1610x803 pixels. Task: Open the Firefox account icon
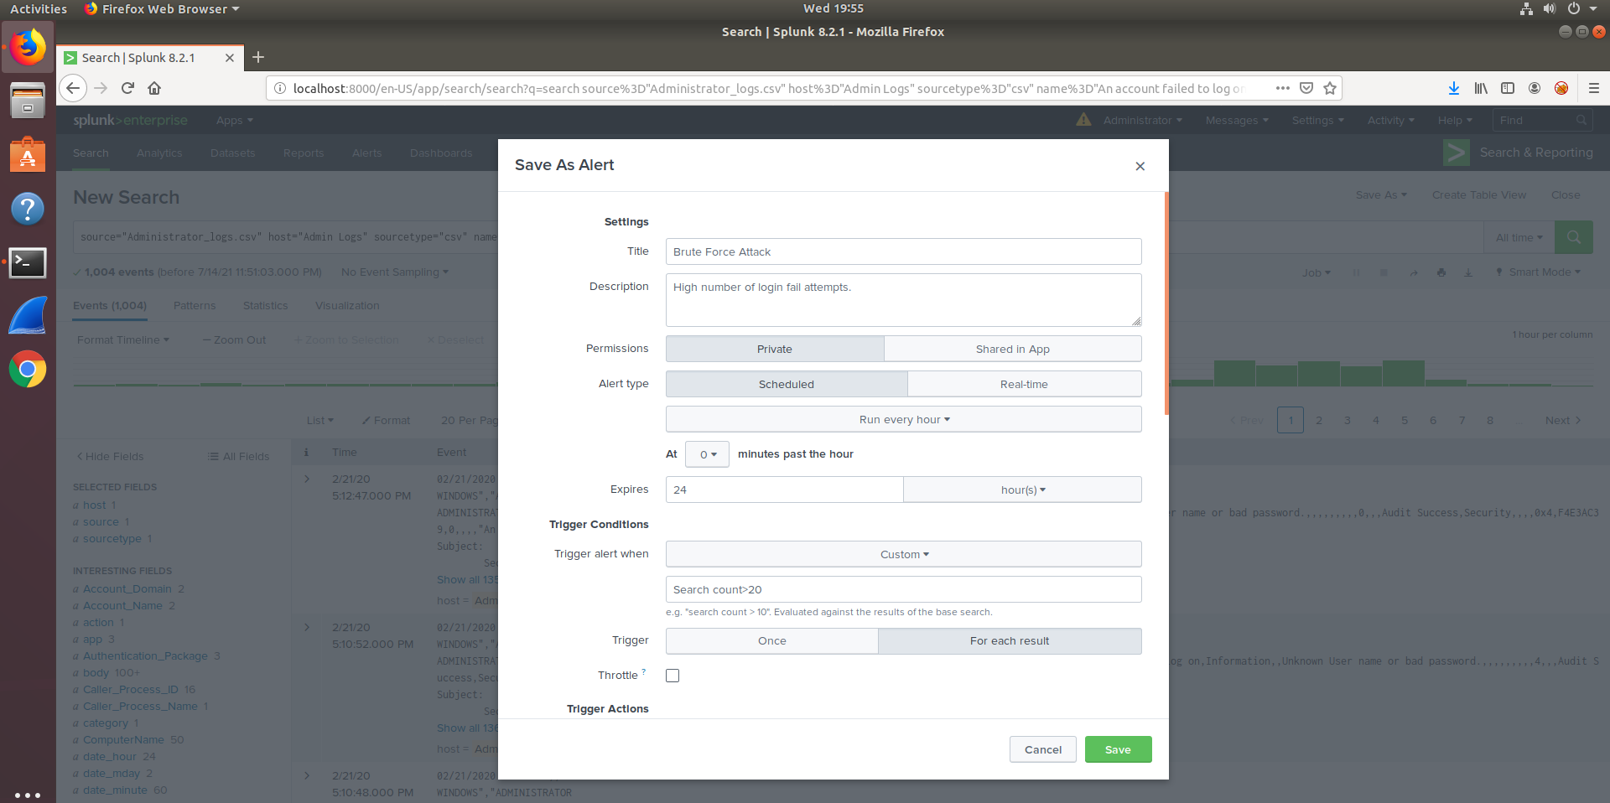1535,88
